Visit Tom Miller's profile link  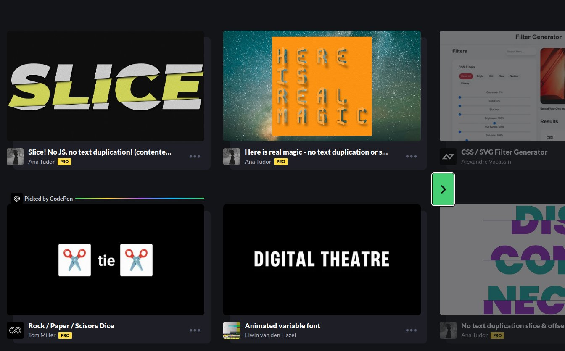tap(42, 335)
